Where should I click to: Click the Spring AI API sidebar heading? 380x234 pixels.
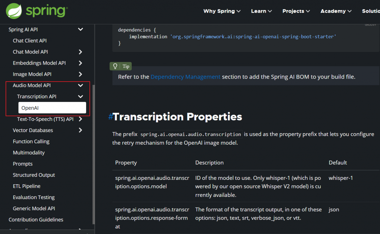(23, 29)
